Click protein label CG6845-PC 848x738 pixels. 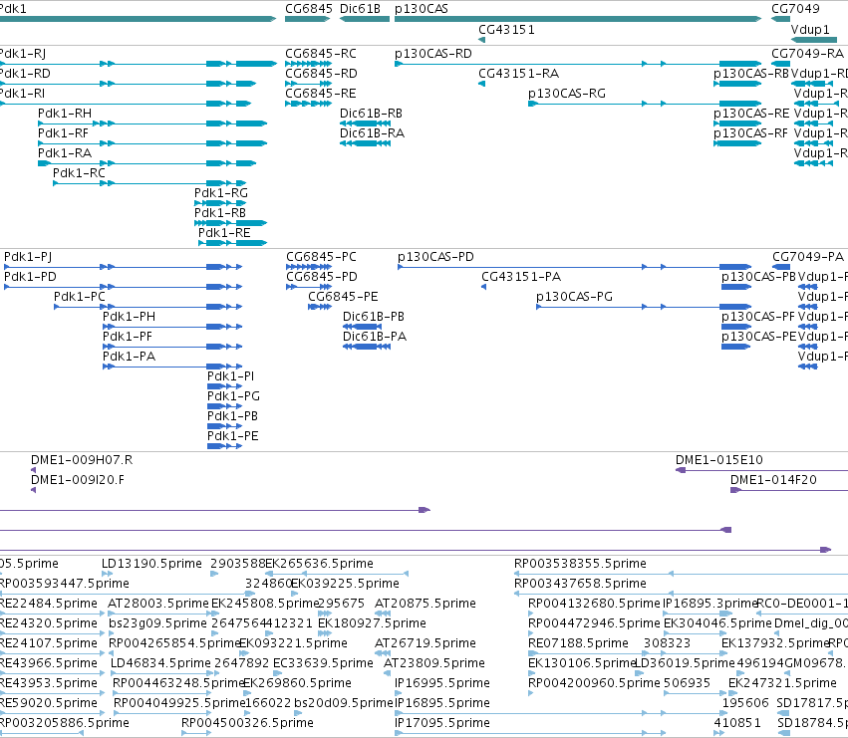(321, 257)
